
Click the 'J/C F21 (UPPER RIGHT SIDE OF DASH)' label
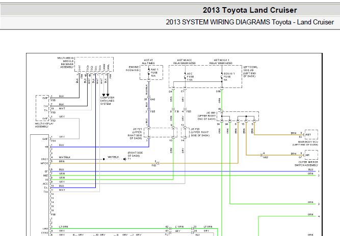point(135,134)
